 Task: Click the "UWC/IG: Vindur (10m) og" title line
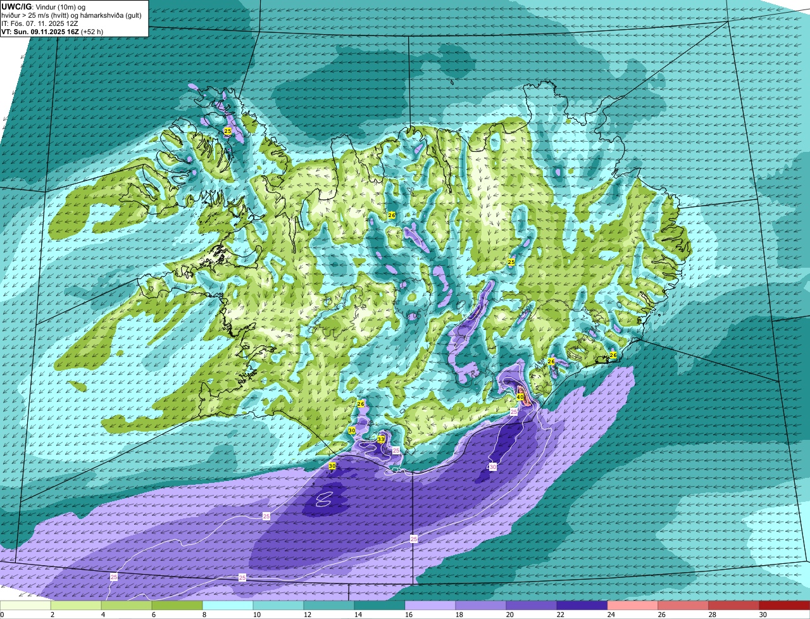43,7
